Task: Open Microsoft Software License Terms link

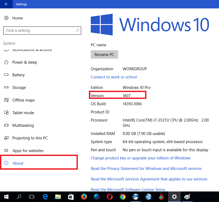Action: [128, 189]
